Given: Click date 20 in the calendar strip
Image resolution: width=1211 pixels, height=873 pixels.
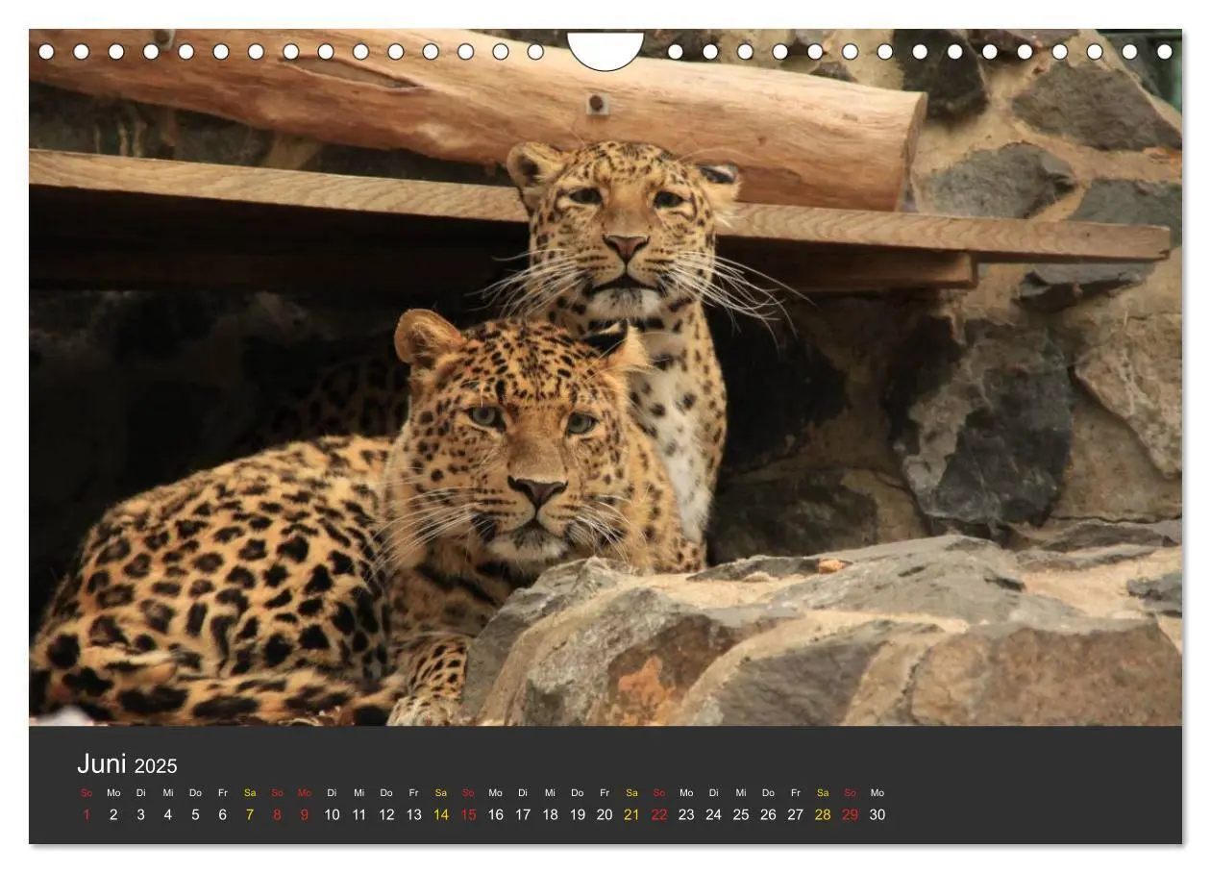Looking at the screenshot, I should pyautogui.click(x=605, y=814).
